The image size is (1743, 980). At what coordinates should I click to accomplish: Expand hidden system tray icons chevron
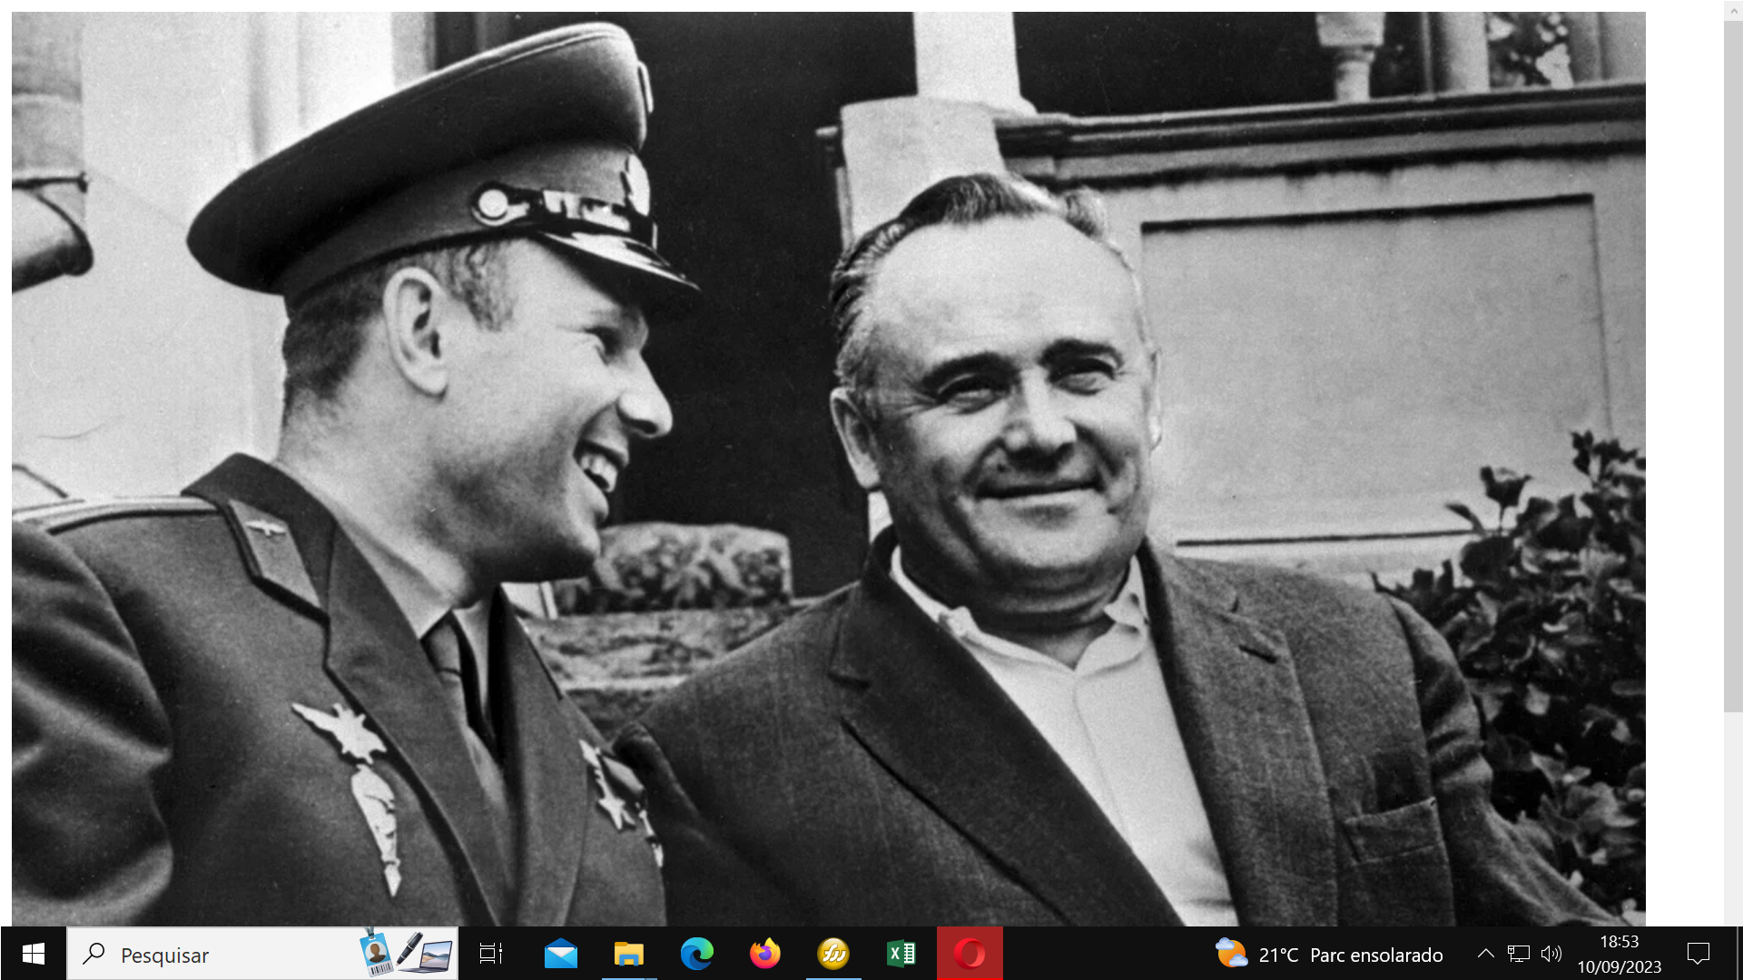pyautogui.click(x=1485, y=954)
